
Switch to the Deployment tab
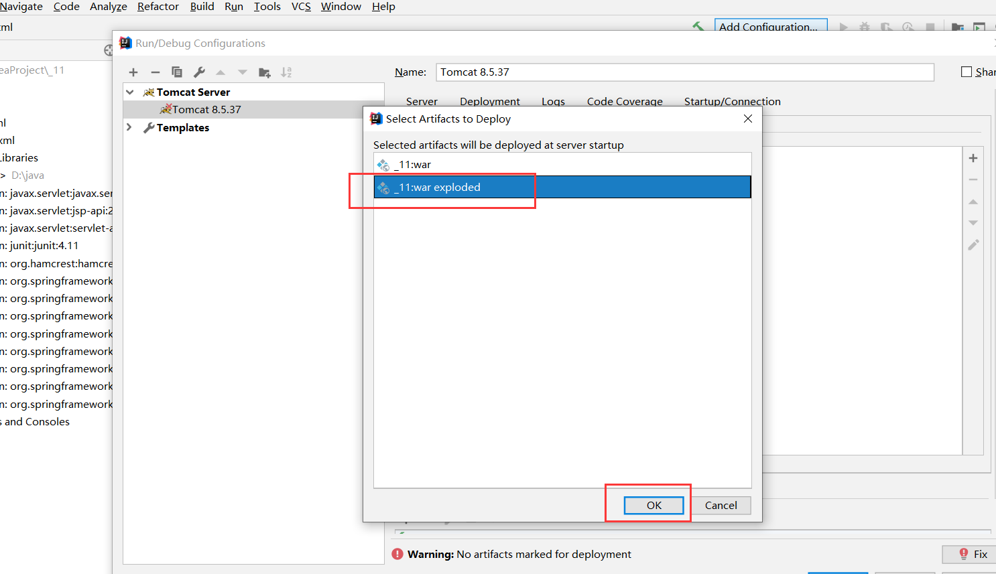490,101
